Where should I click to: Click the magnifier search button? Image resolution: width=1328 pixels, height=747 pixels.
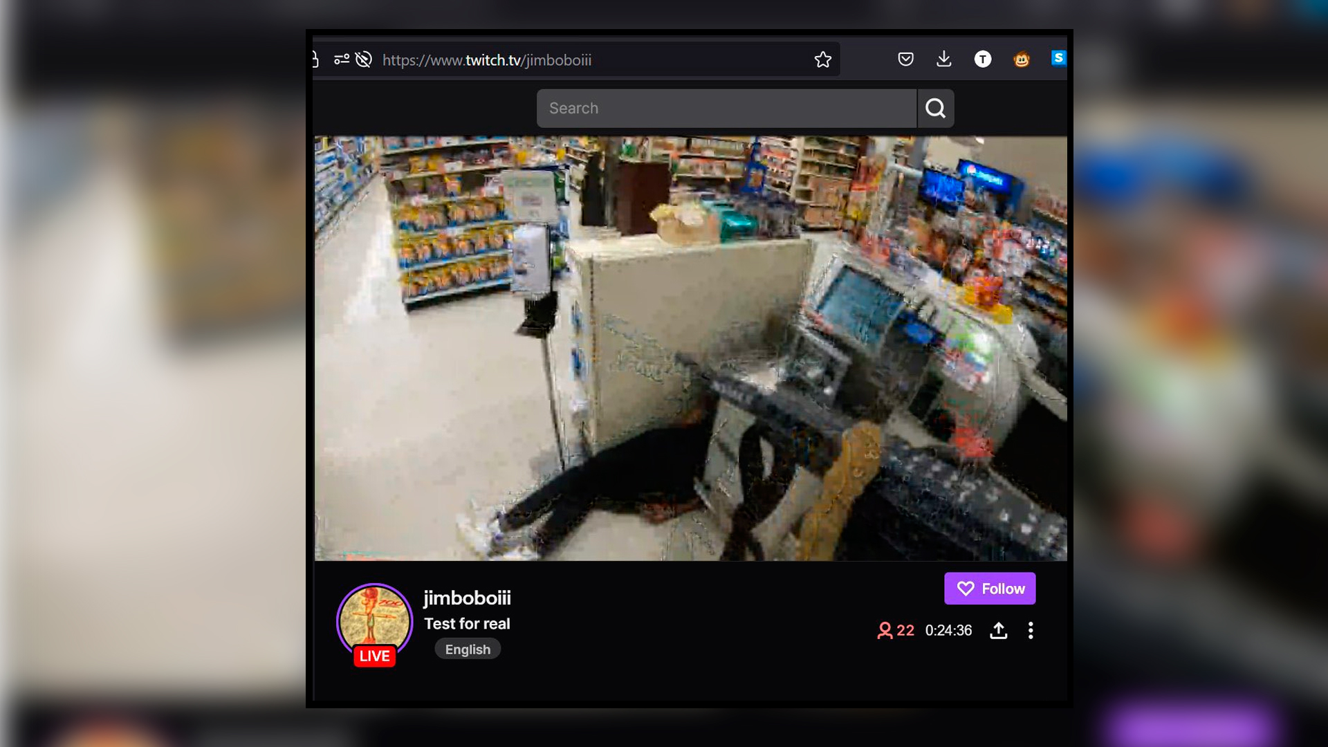point(935,108)
